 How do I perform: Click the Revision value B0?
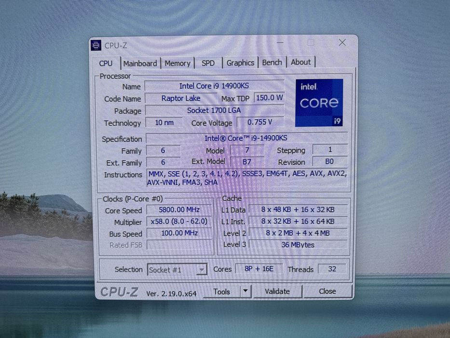tap(329, 162)
